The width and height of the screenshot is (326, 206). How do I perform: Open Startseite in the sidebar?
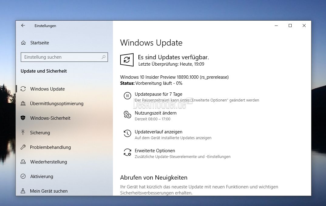[40, 43]
